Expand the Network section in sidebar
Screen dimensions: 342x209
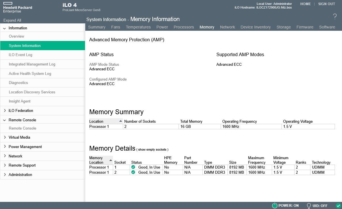click(5, 156)
